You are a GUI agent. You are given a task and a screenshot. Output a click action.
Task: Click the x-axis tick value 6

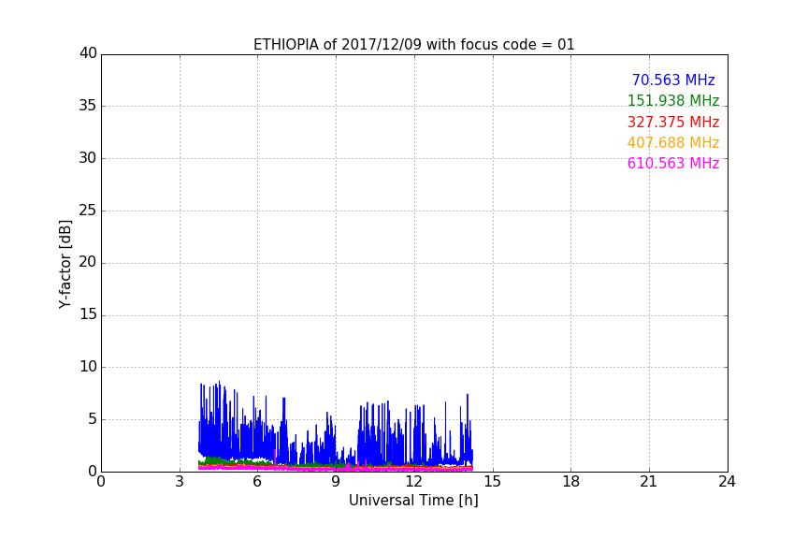point(257,482)
